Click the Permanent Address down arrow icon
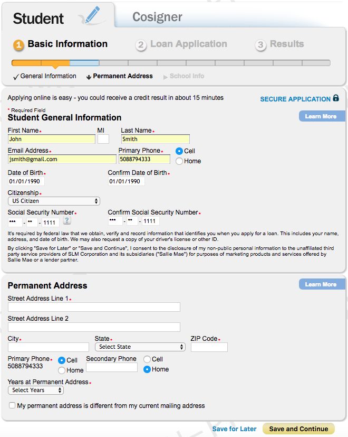The height and width of the screenshot is (437, 348). point(89,77)
